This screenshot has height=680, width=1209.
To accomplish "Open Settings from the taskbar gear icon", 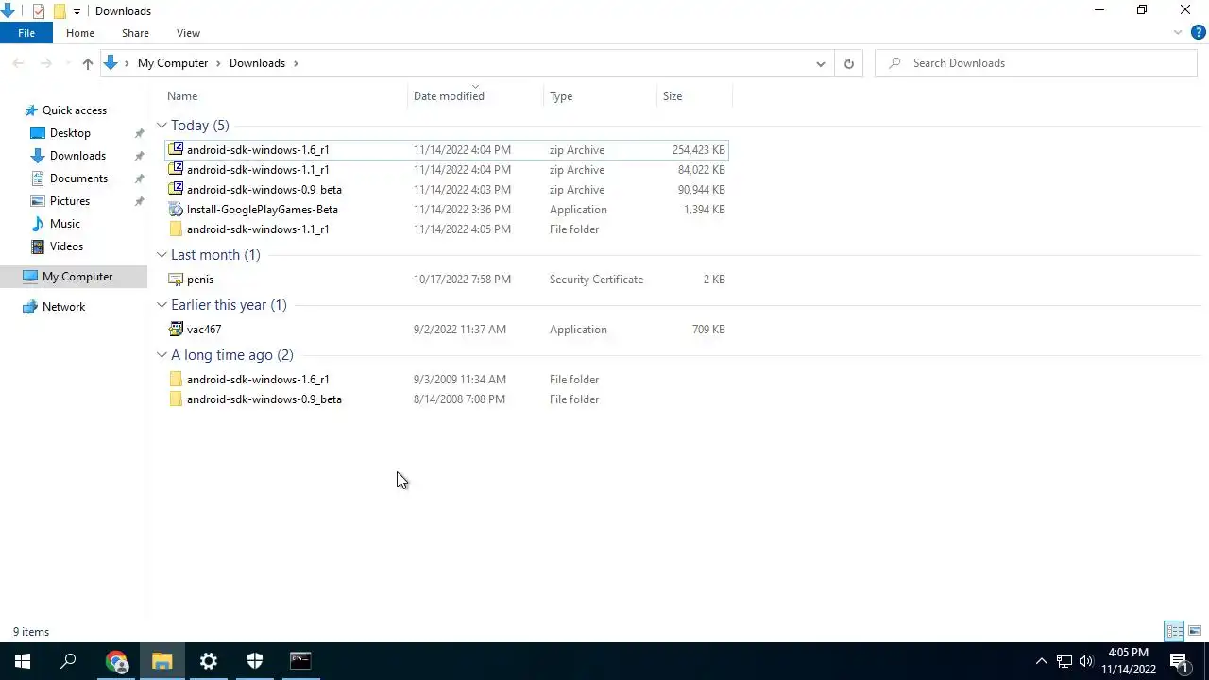I will (x=209, y=661).
